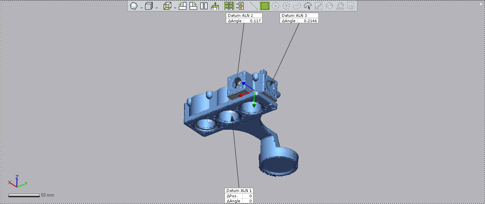Click the XYZ orientation triad in the corner
Image resolution: width=485 pixels, height=204 pixels.
pyautogui.click(x=18, y=181)
